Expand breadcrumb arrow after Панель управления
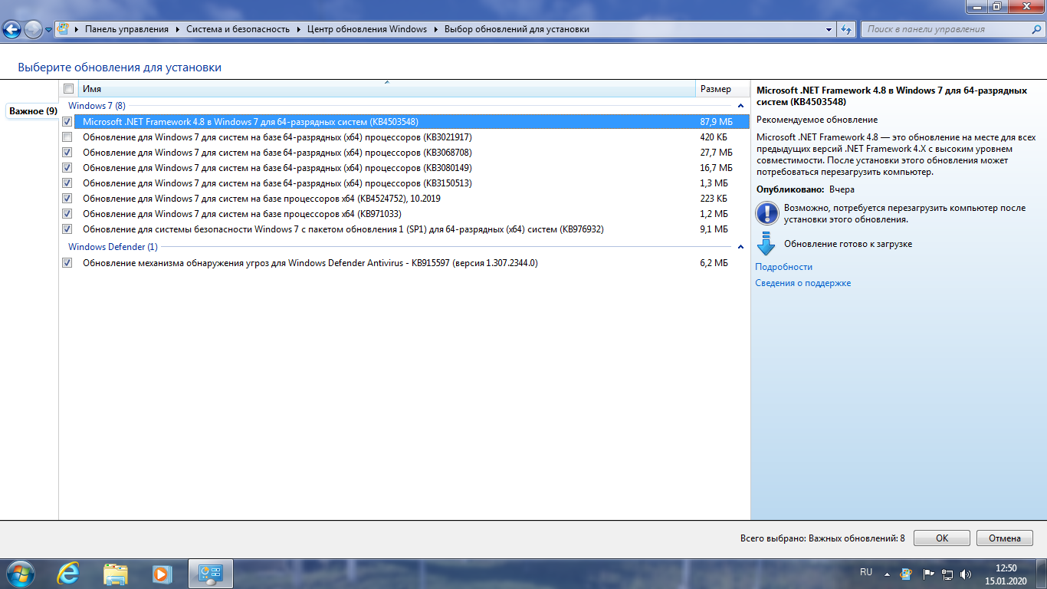This screenshot has width=1047, height=589. (177, 29)
